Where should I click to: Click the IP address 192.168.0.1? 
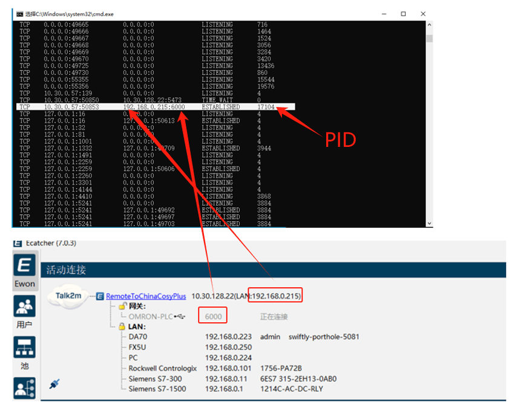[224, 389]
